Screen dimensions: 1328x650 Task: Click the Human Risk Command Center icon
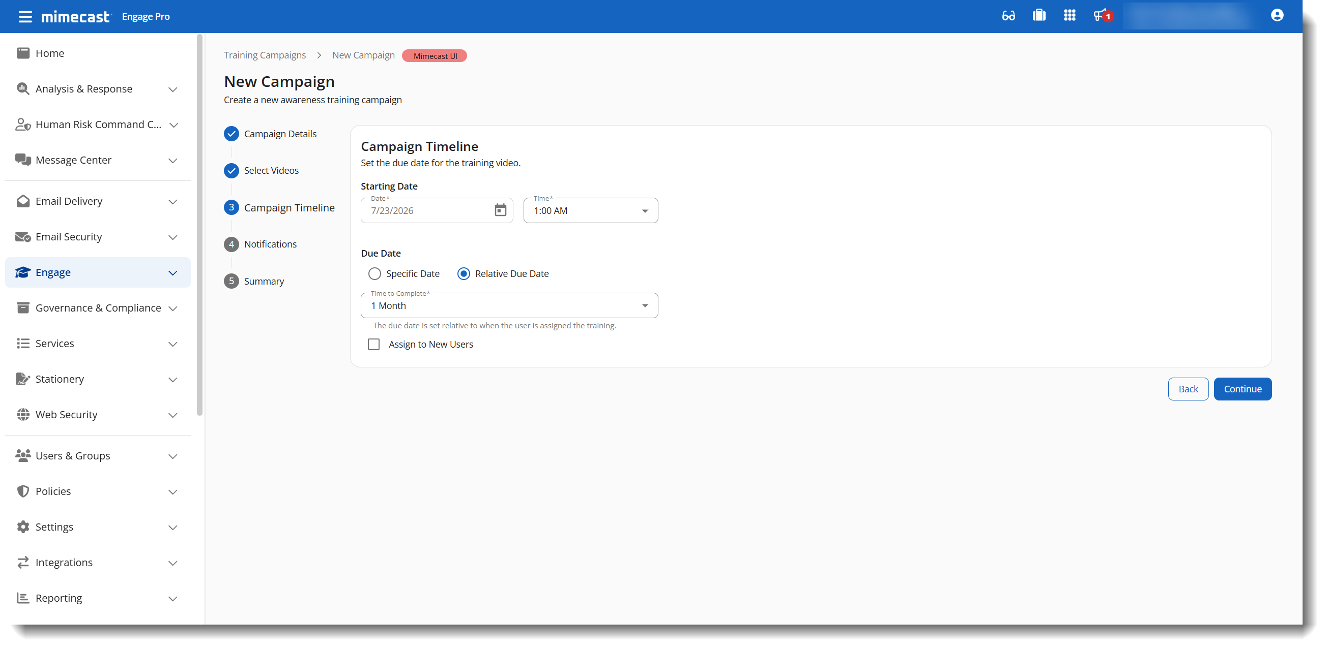pos(23,124)
